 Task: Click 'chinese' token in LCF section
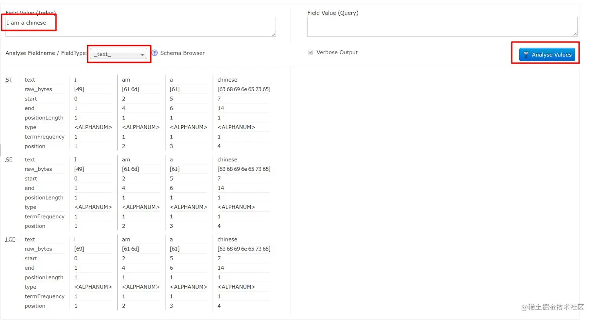pyautogui.click(x=227, y=239)
